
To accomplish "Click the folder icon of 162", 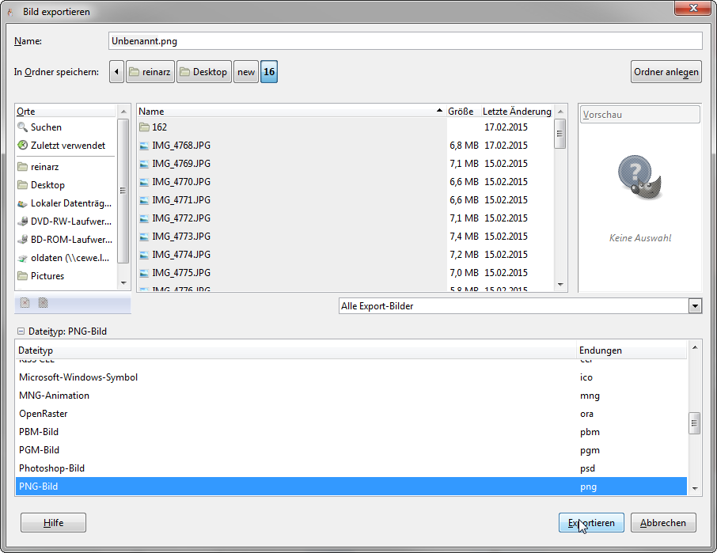I will (145, 127).
